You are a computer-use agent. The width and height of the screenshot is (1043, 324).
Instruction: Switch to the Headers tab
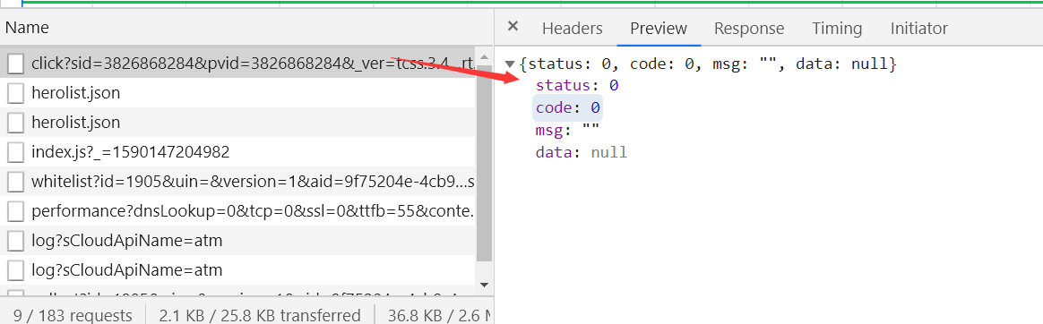tap(572, 29)
